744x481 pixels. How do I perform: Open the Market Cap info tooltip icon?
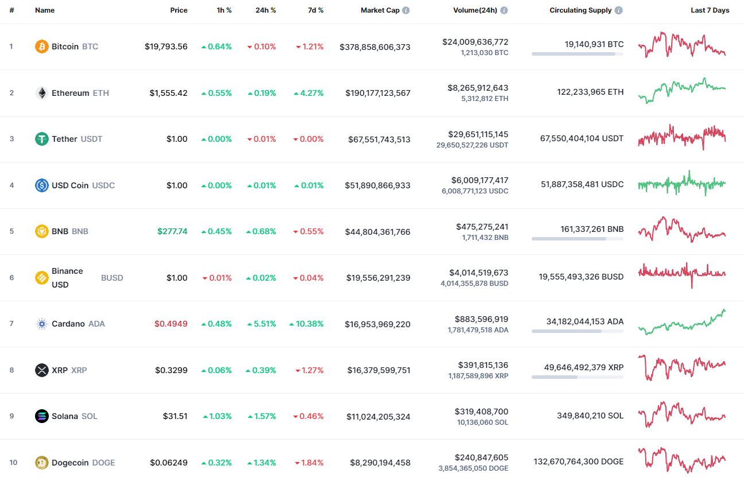(x=407, y=10)
